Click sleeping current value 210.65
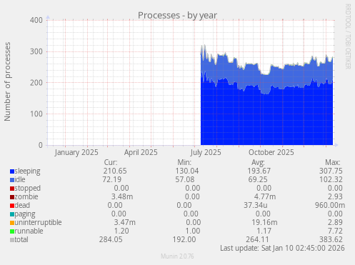This screenshot has width=355, height=265. (115, 171)
